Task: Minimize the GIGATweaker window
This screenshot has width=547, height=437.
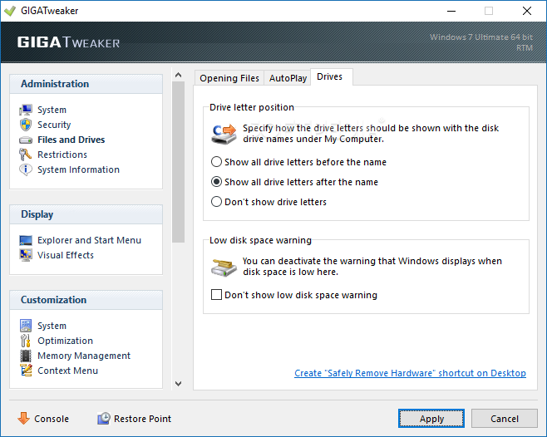Action: tap(451, 11)
